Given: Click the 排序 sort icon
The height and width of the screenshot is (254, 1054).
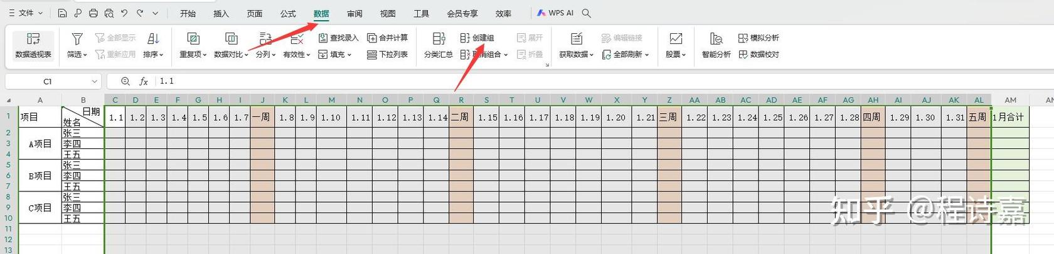Looking at the screenshot, I should coord(152,39).
